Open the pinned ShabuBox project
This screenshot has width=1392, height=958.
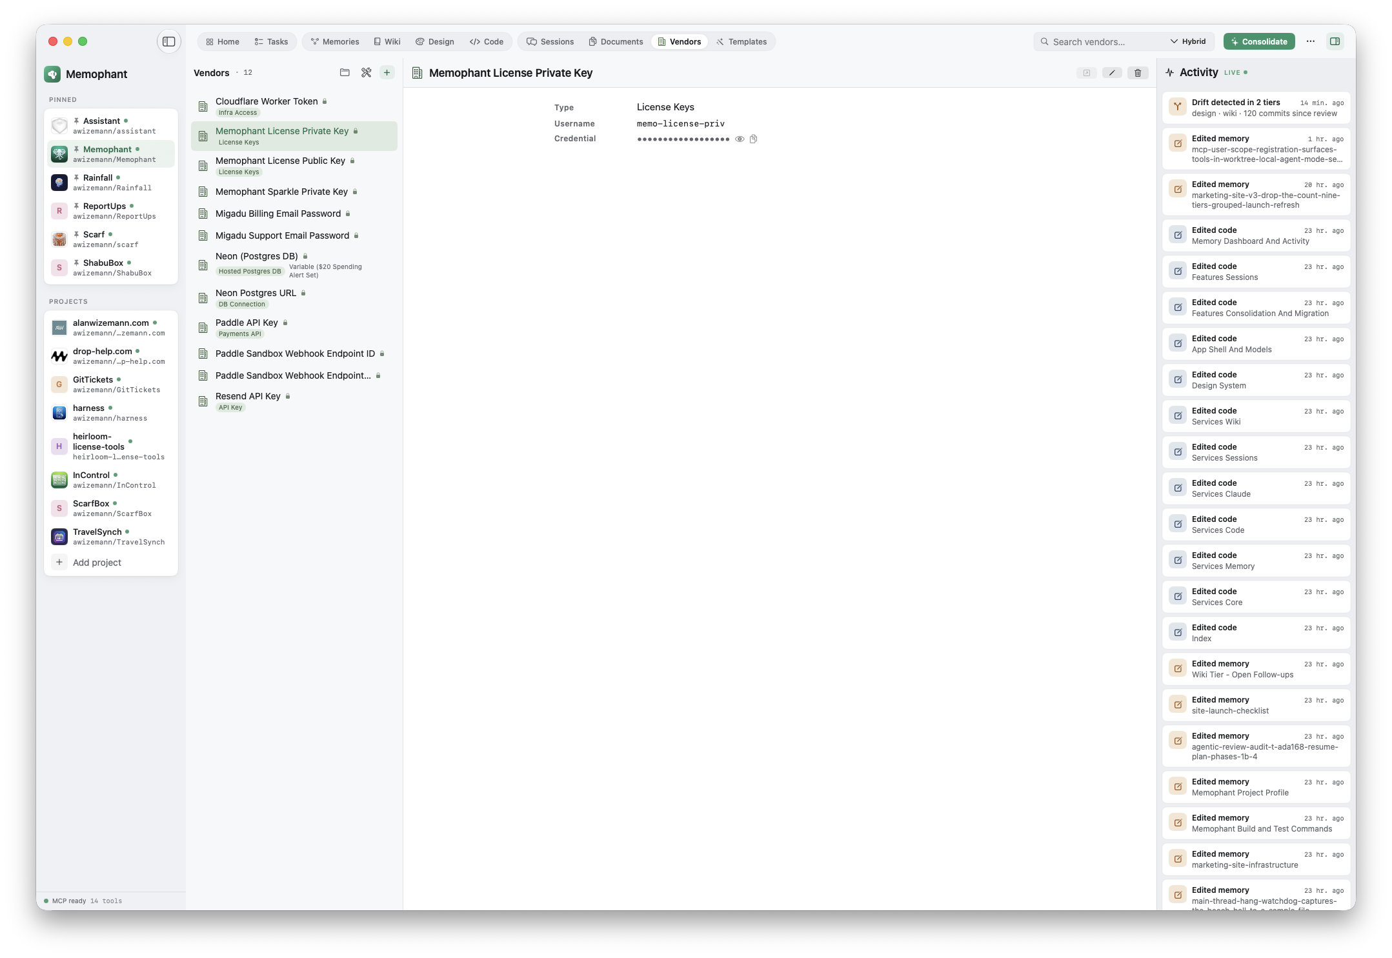point(111,268)
